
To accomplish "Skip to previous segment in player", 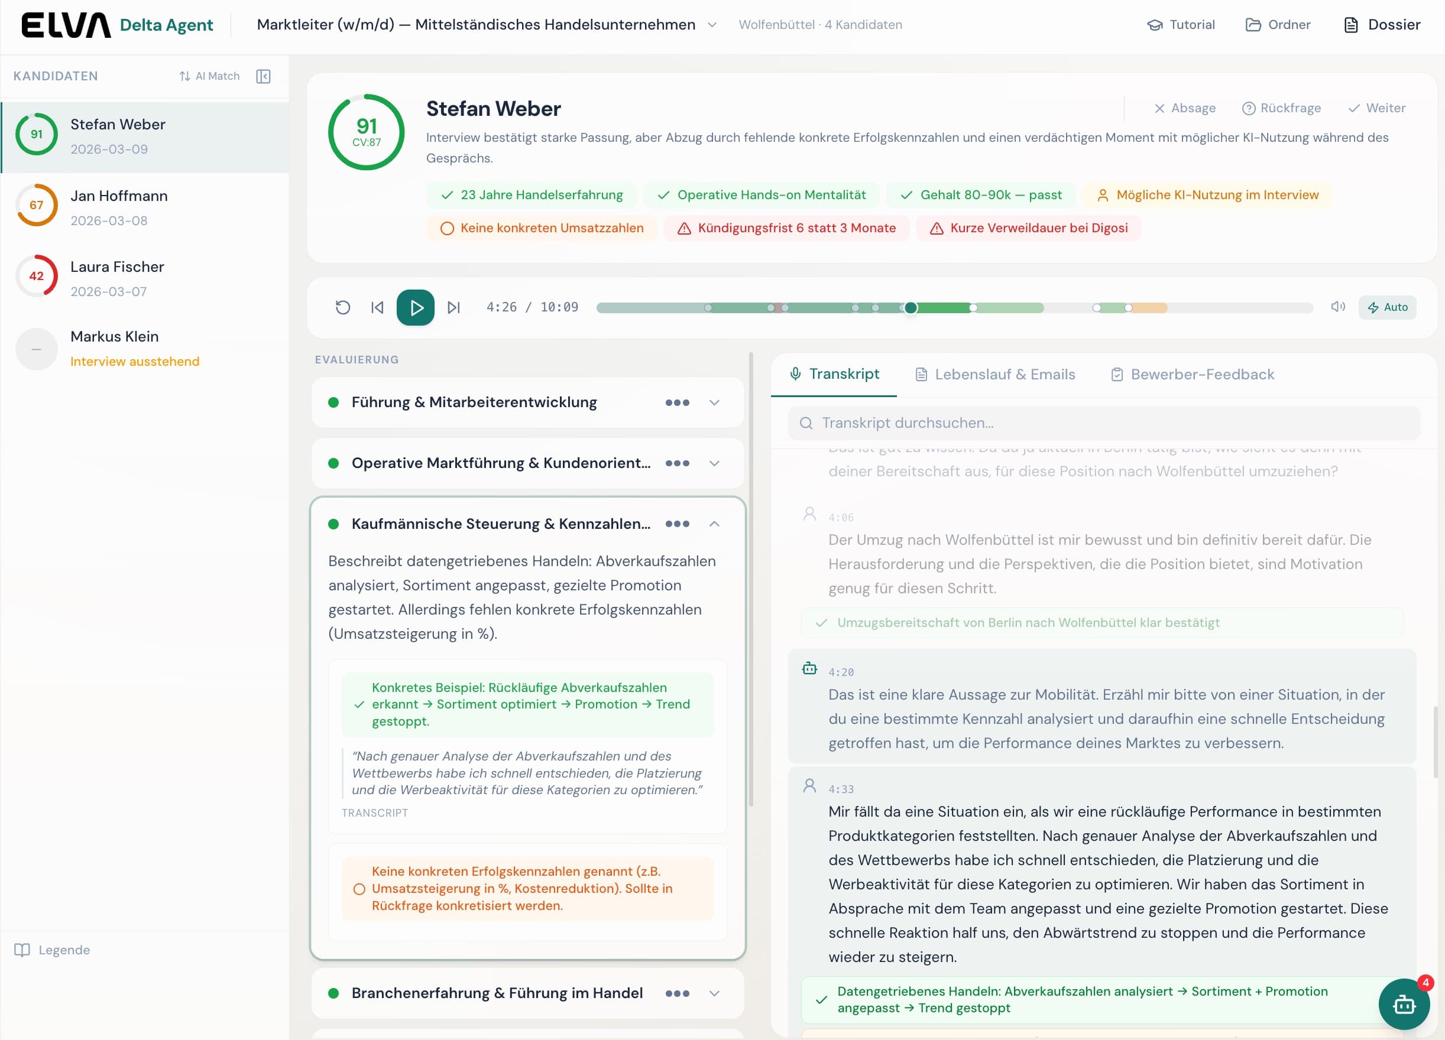I will (377, 308).
